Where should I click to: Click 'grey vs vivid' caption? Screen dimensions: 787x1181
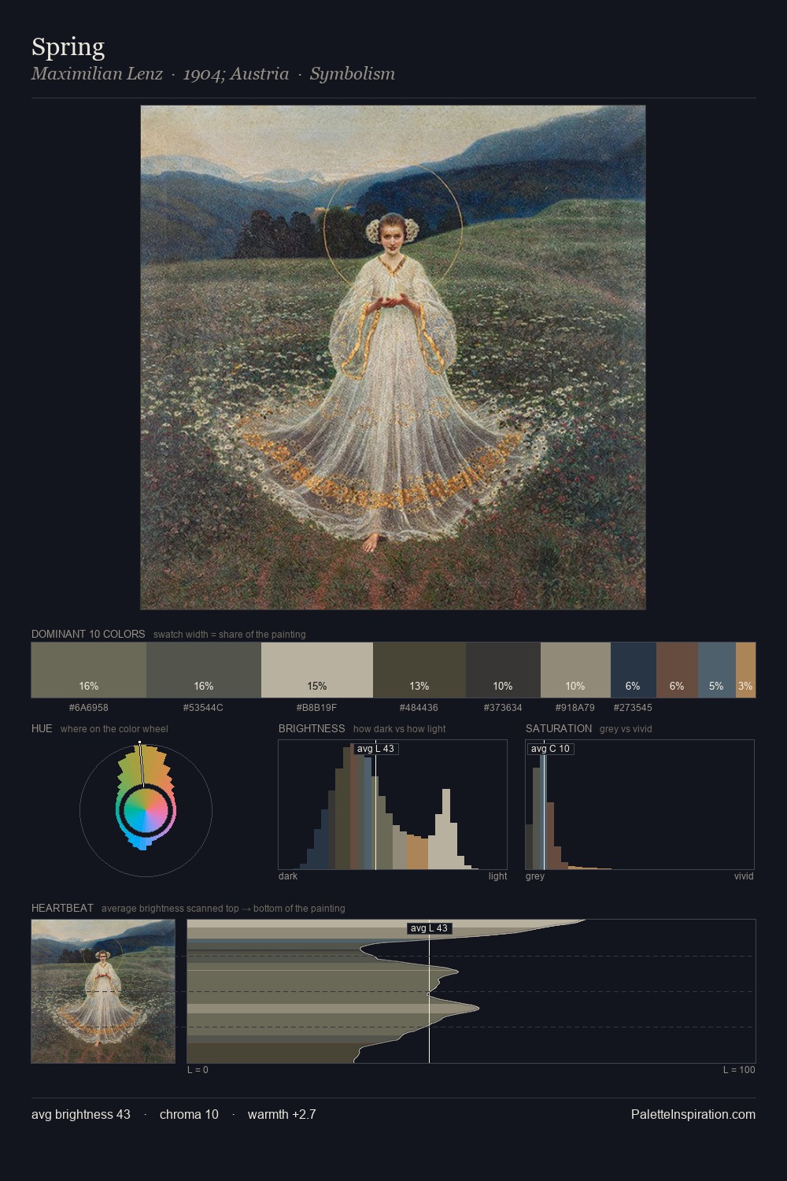point(626,729)
